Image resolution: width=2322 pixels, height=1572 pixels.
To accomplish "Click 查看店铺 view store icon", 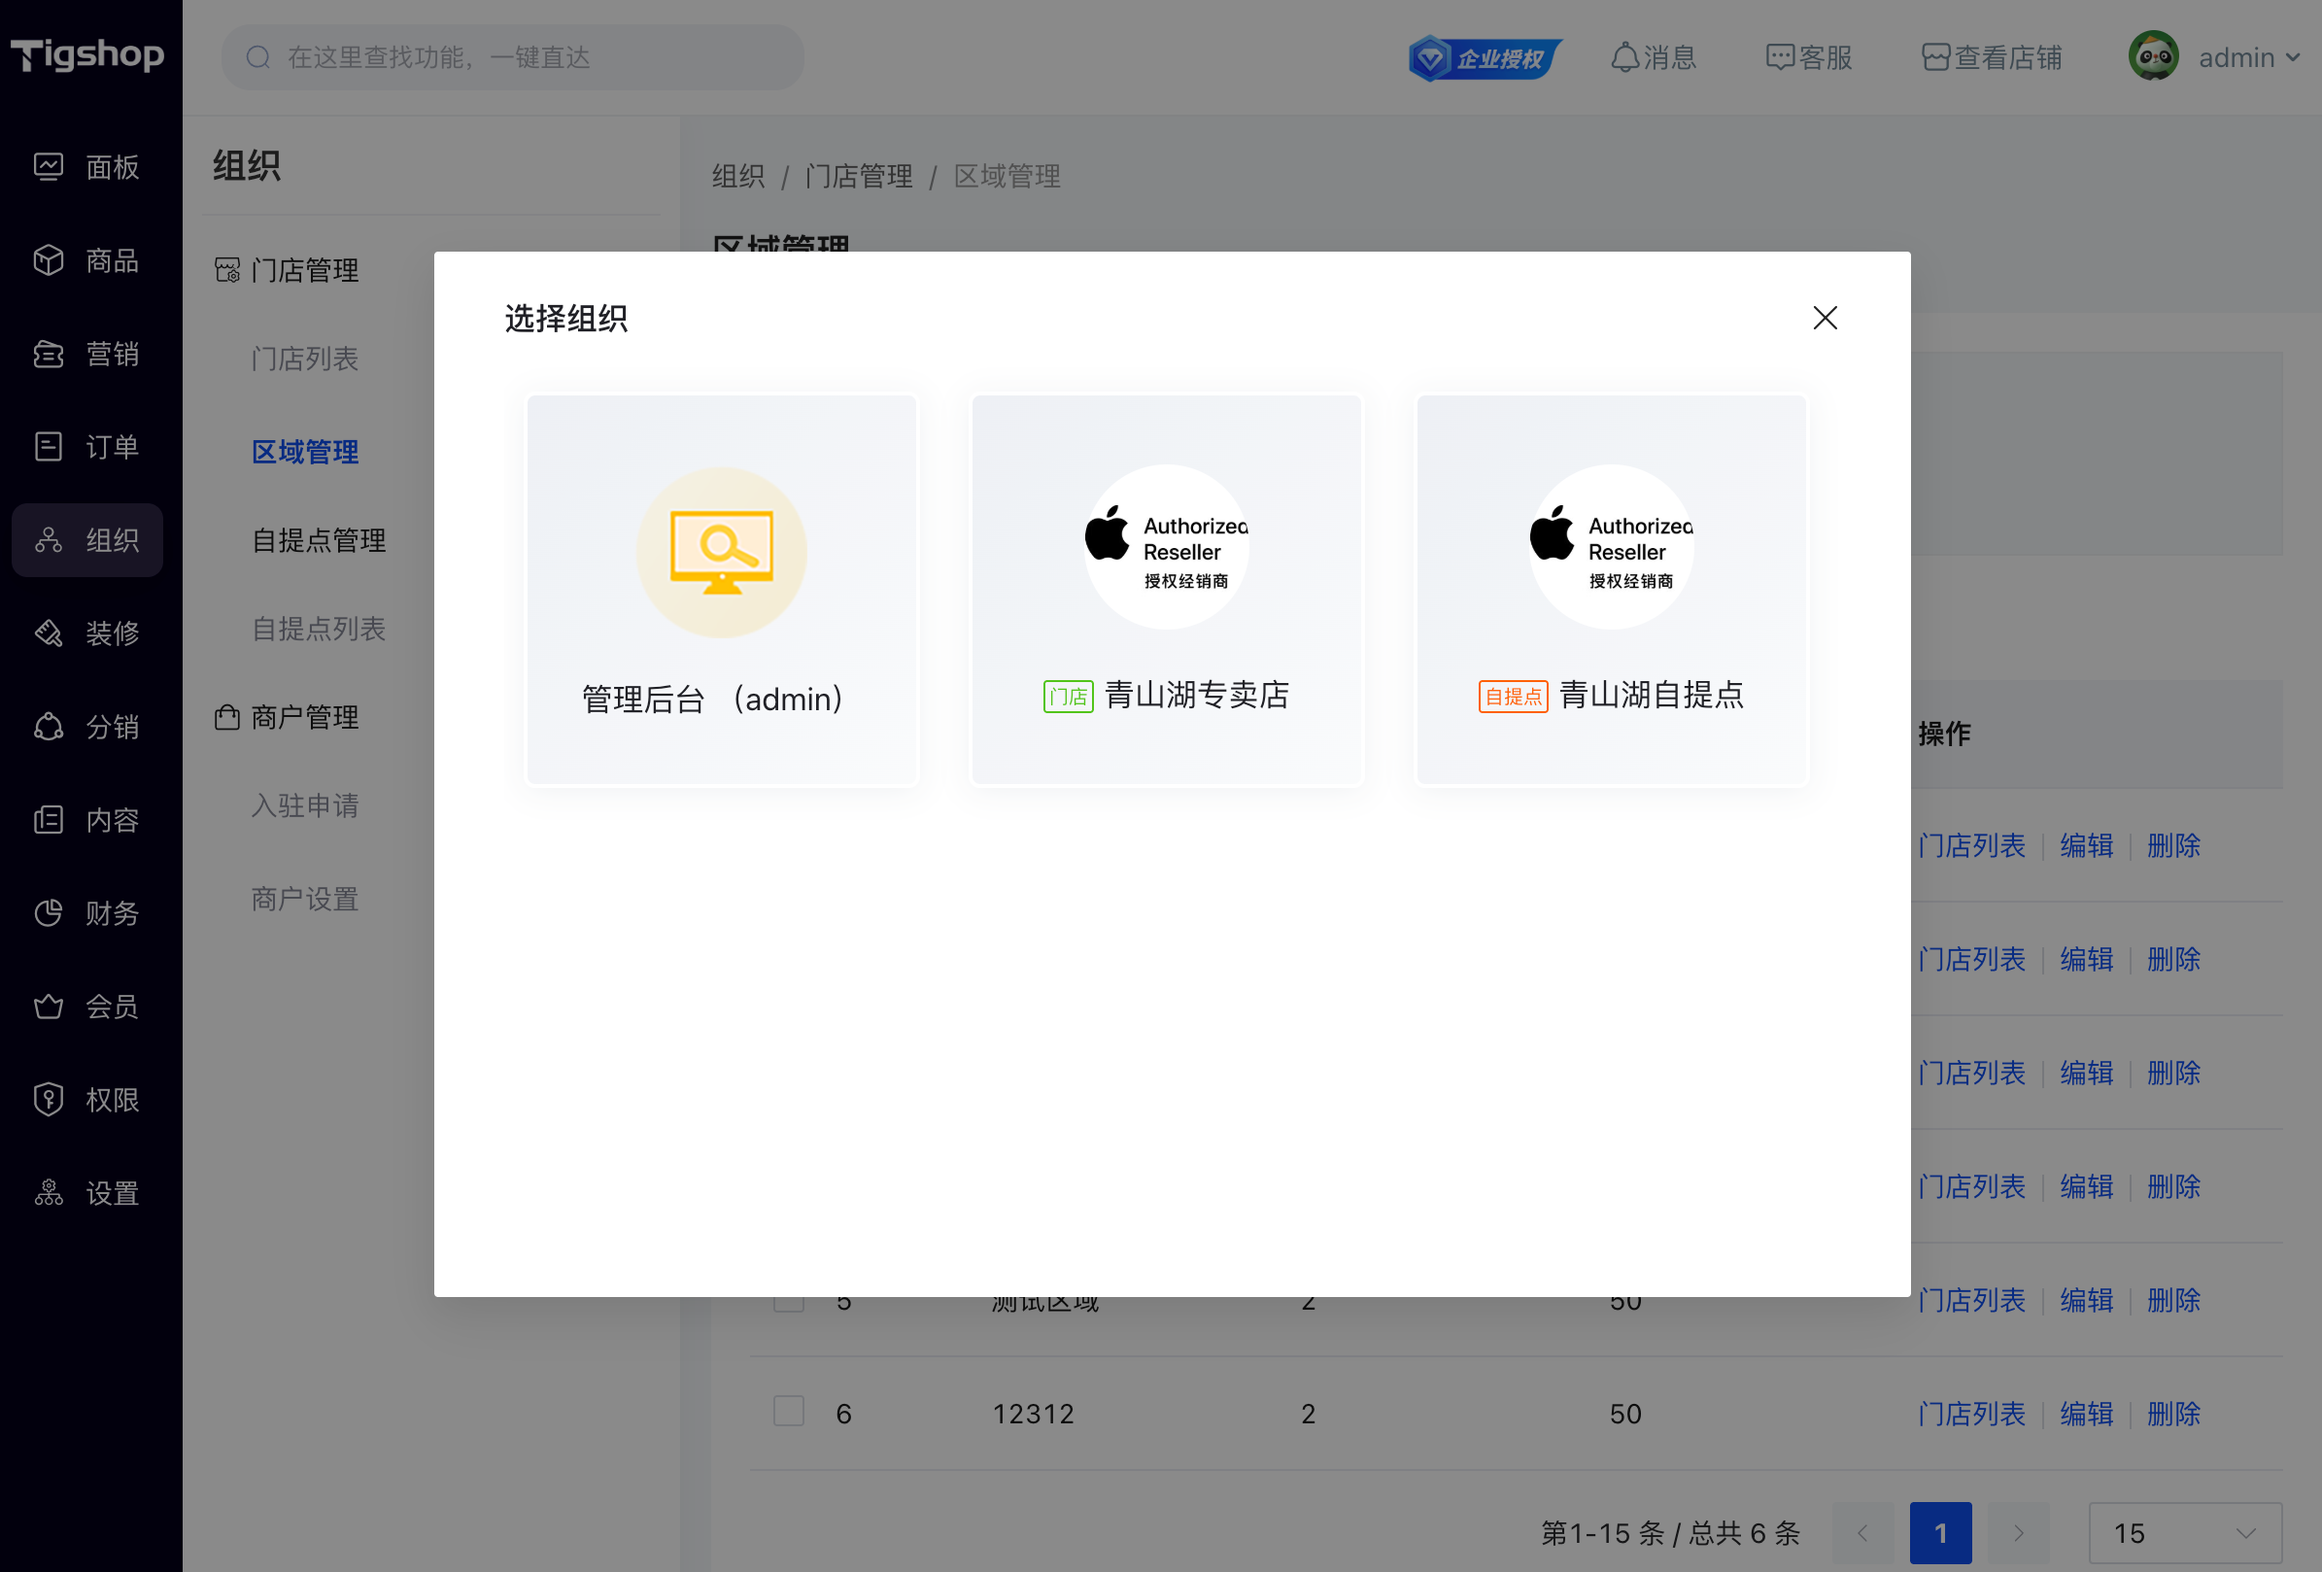I will click(x=1935, y=58).
